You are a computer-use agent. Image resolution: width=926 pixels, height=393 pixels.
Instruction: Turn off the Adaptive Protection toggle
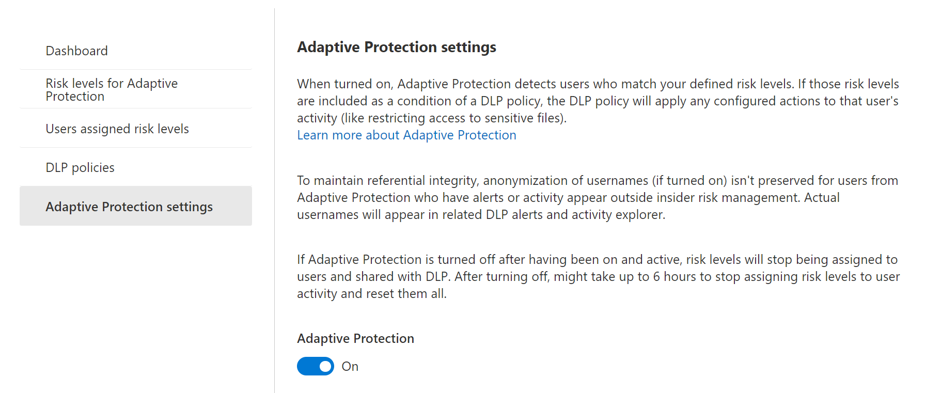click(x=315, y=366)
